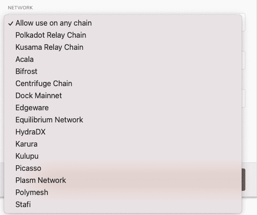257x215 pixels.
Task: Choose Polymesh network
Action: pos(123,192)
